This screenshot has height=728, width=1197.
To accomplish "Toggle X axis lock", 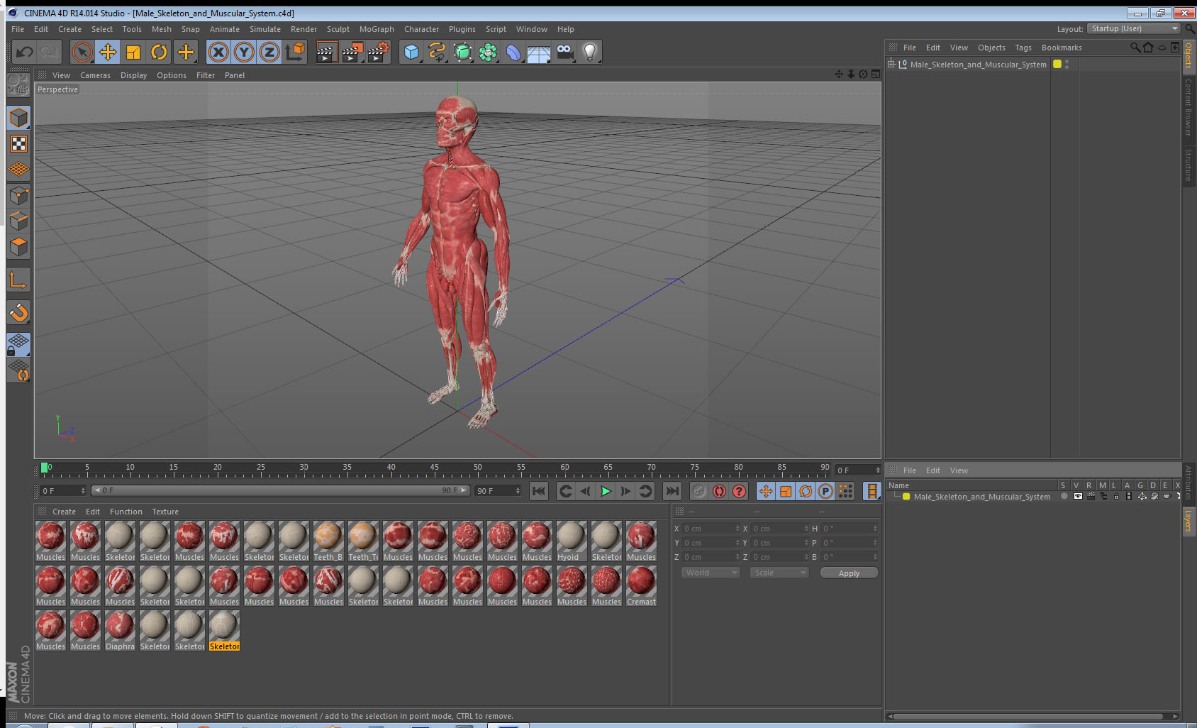I will [x=218, y=52].
